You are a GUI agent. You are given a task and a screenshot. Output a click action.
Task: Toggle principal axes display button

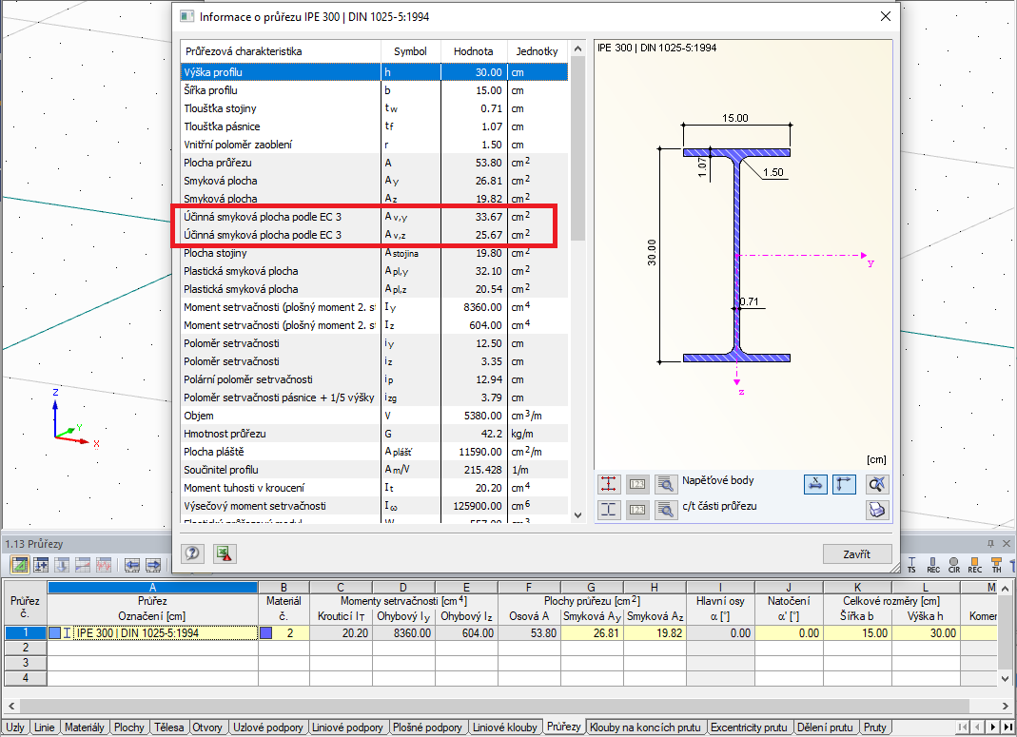point(844,484)
